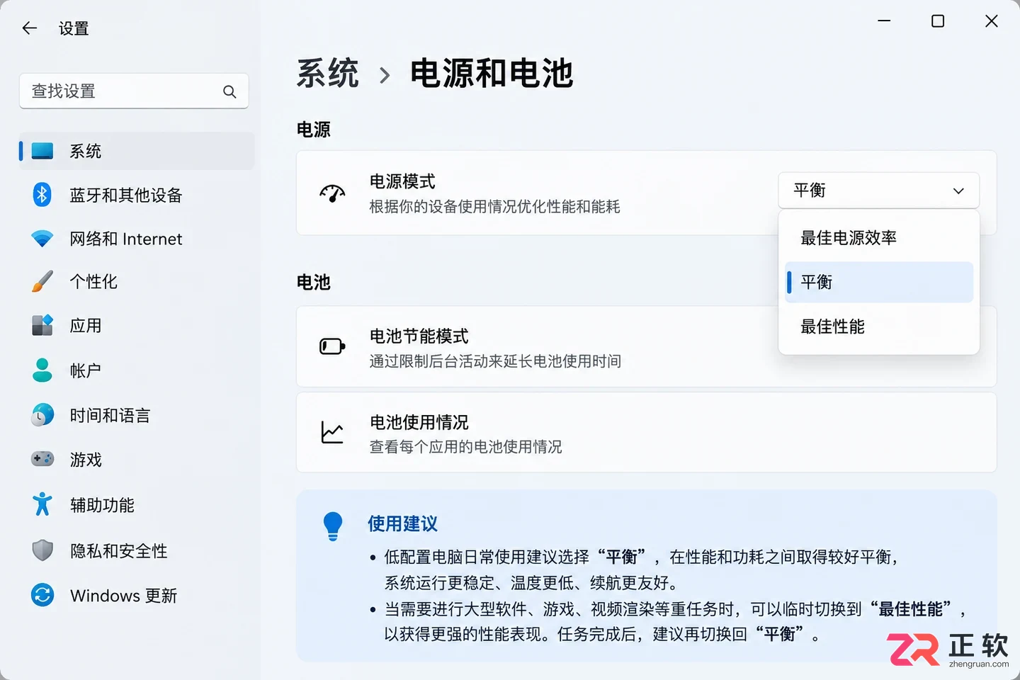This screenshot has width=1020, height=680.
Task: Open the 电池节能模式 card
Action: [x=646, y=346]
